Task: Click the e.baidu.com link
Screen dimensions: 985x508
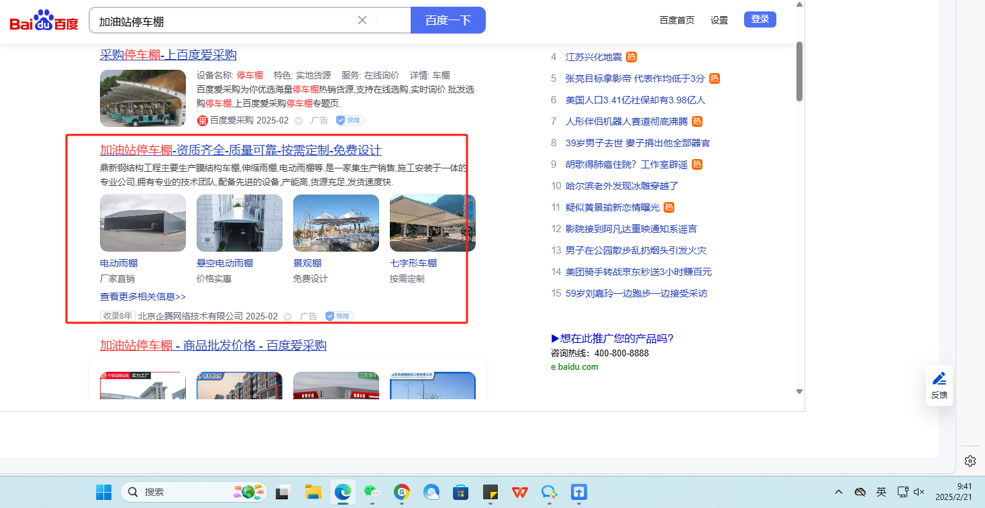Action: coord(574,367)
